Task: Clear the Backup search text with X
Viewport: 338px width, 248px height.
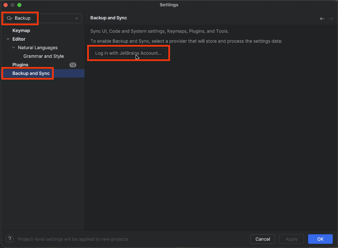Action: [77, 18]
